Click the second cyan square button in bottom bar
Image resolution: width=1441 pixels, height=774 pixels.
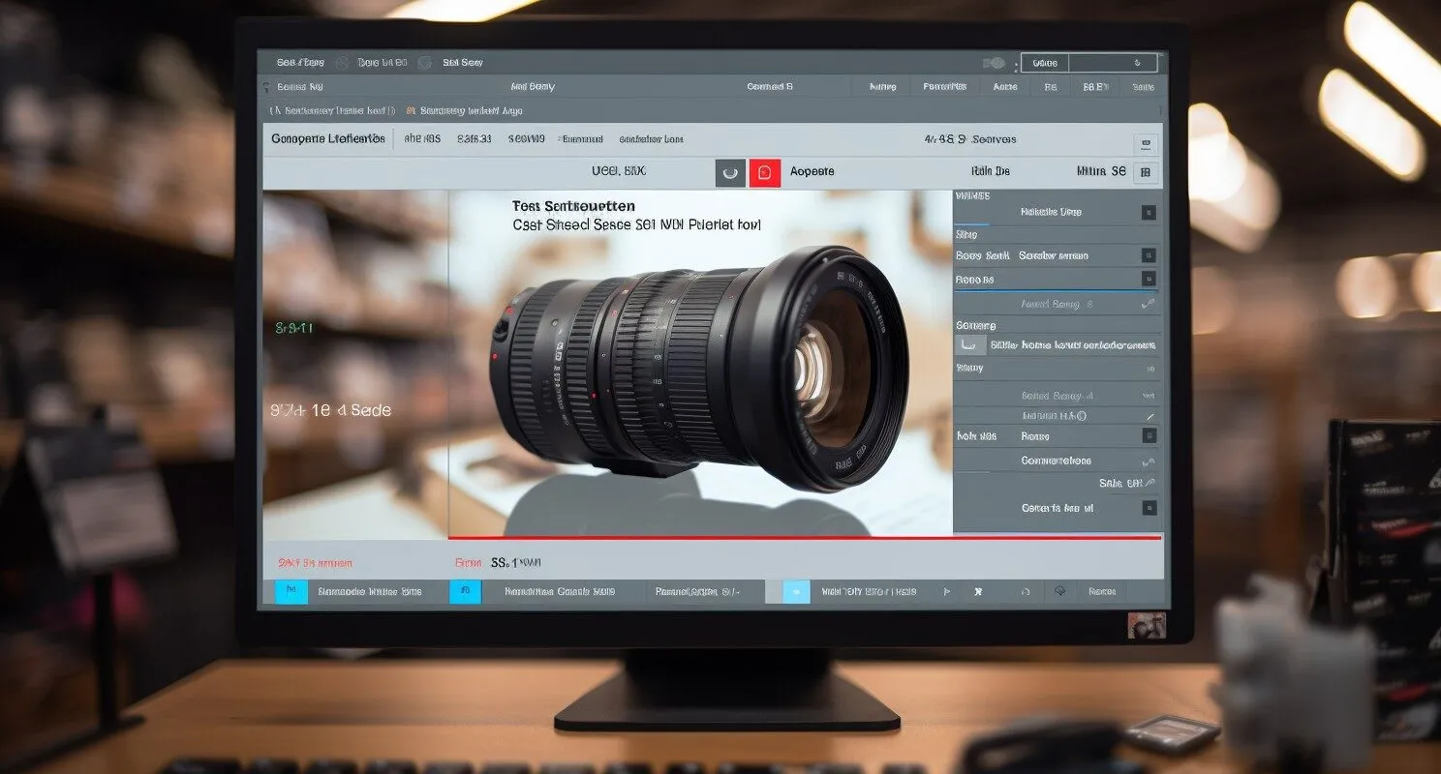[465, 591]
